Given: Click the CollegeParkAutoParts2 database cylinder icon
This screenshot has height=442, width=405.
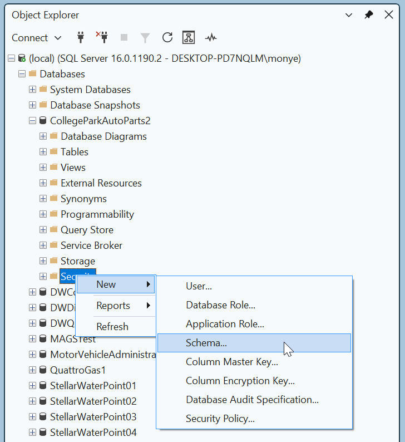Looking at the screenshot, I should pos(43,121).
